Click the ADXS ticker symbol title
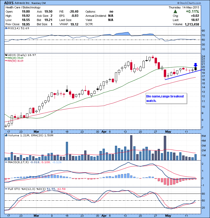The width and height of the screenshot is (210, 218). [9, 3]
